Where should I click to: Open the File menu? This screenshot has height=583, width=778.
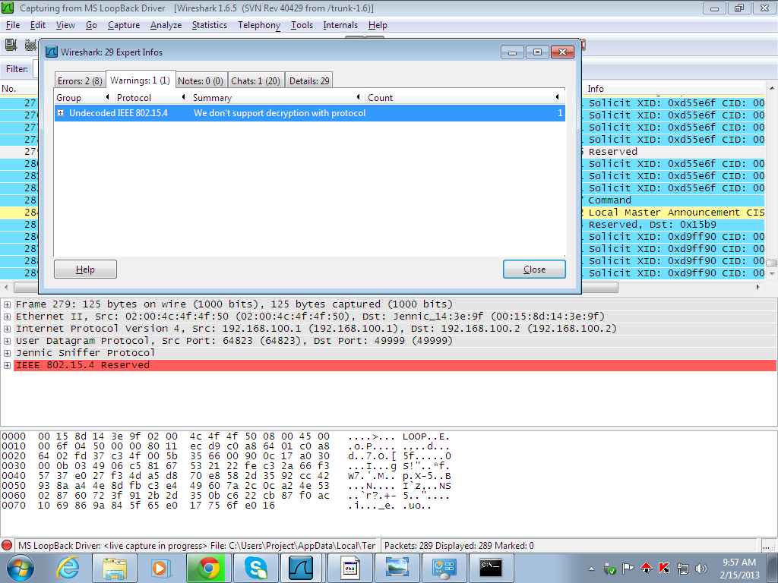12,25
